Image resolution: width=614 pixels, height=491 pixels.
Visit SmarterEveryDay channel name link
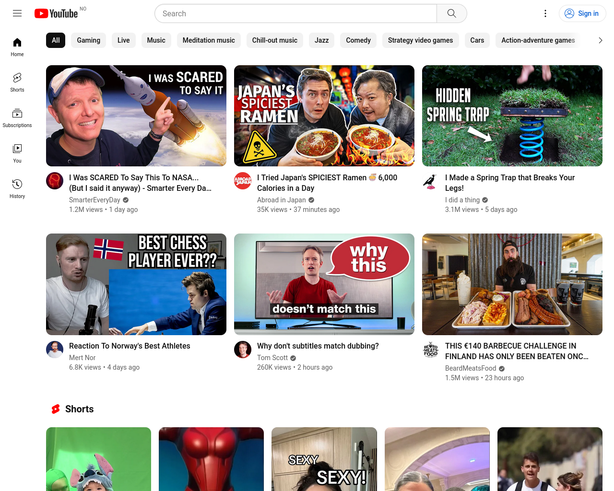point(94,200)
